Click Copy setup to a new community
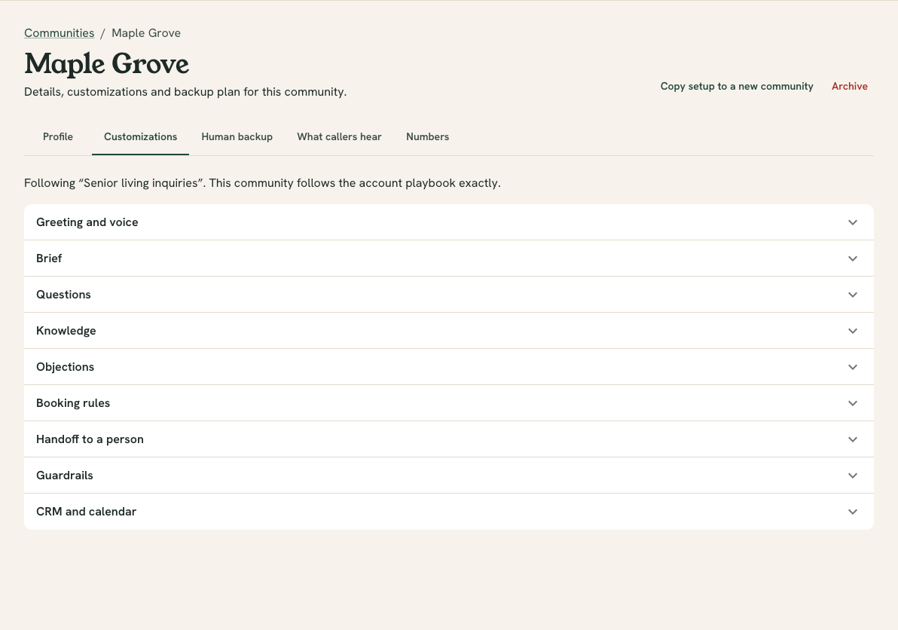Viewport: 898px width, 630px height. [737, 86]
